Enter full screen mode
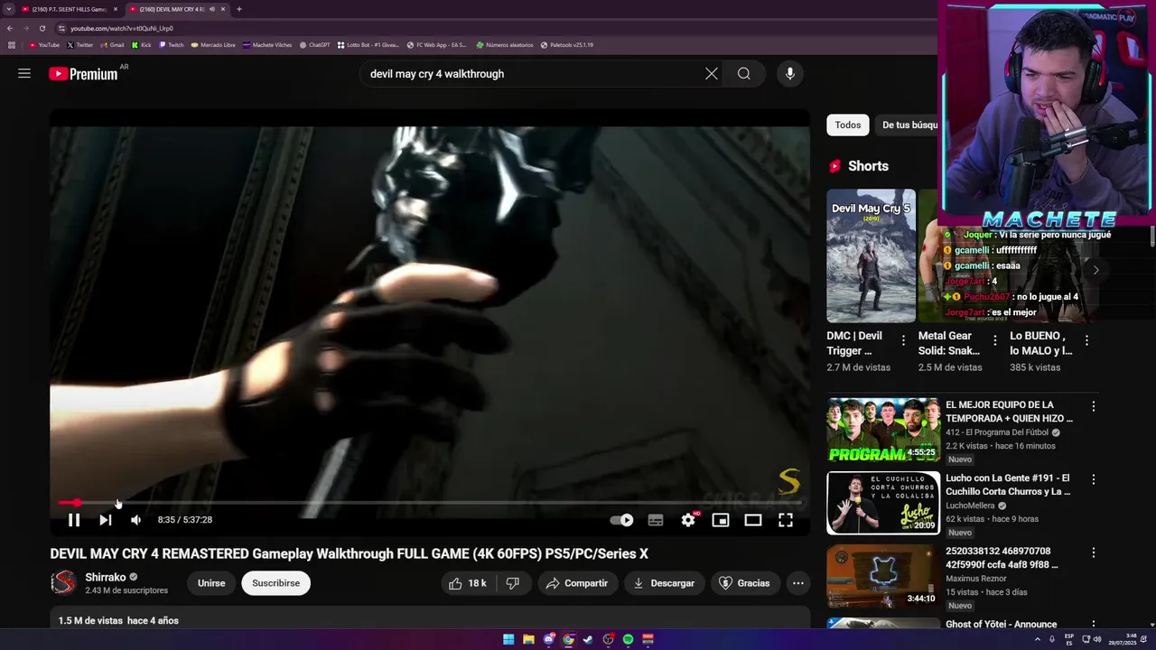Screen dimensions: 1156x650 pyautogui.click(x=786, y=520)
